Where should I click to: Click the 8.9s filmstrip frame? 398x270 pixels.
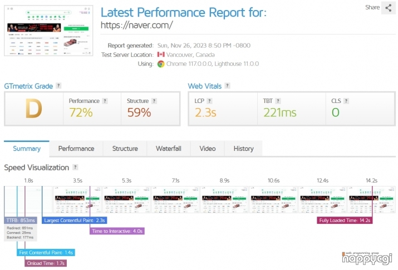coord(225,199)
